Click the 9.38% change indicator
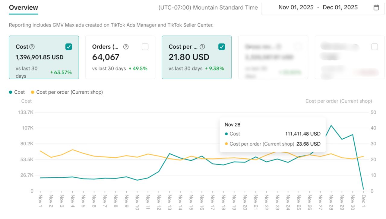This screenshot has width=386, height=219. coord(214,69)
